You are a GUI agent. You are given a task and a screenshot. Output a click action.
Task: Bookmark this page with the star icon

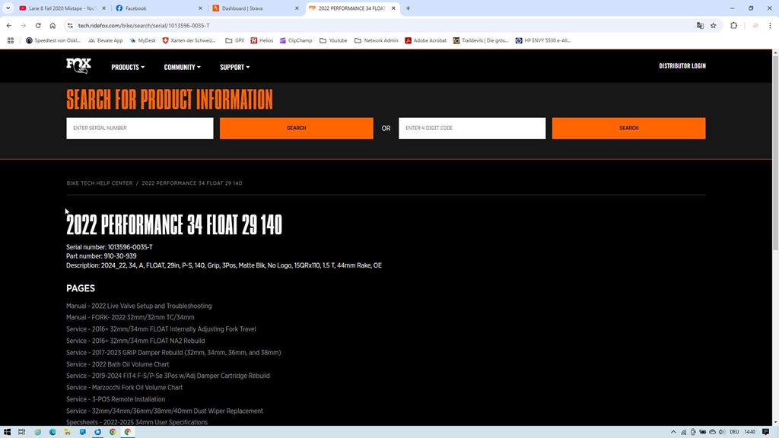[714, 25]
